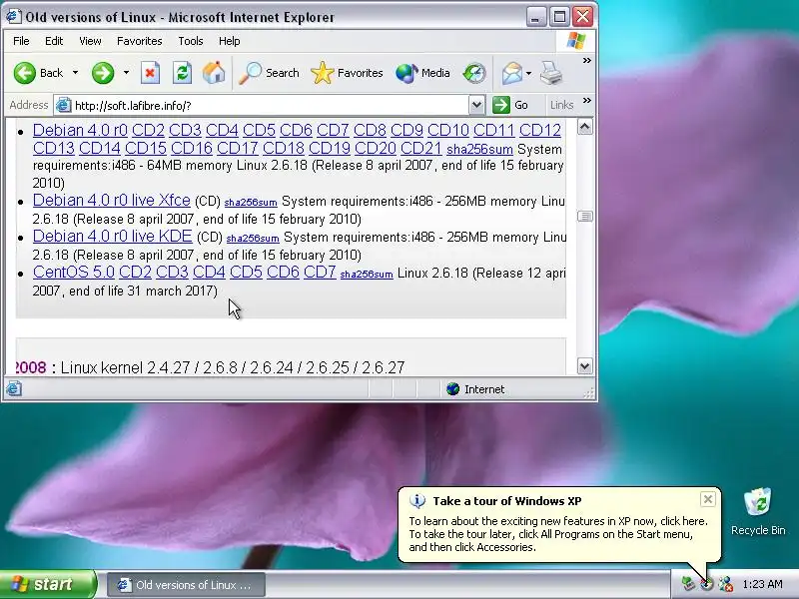Open the File menu
This screenshot has height=599, width=799.
tap(21, 41)
